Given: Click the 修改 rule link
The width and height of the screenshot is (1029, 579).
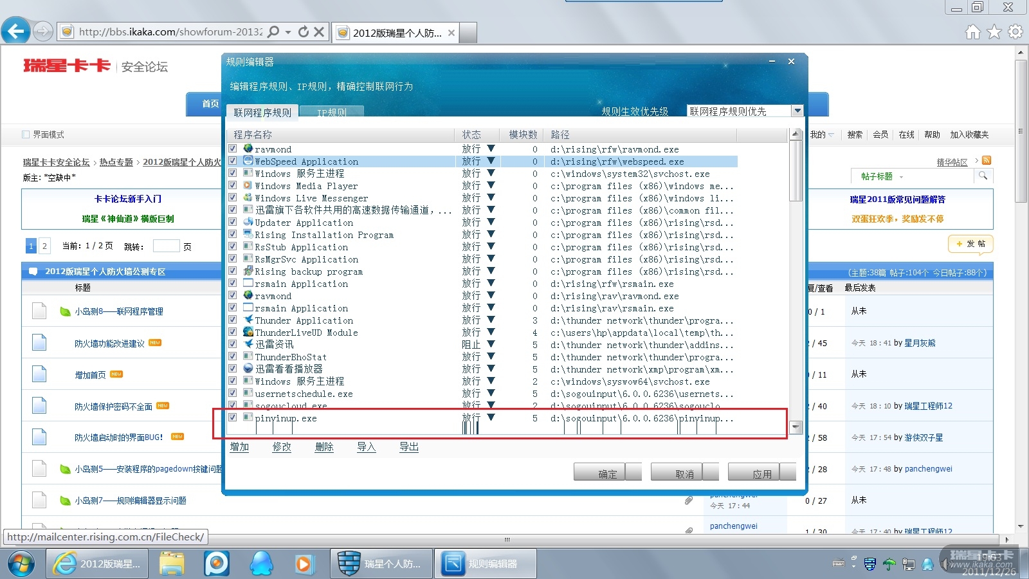Looking at the screenshot, I should click(282, 446).
